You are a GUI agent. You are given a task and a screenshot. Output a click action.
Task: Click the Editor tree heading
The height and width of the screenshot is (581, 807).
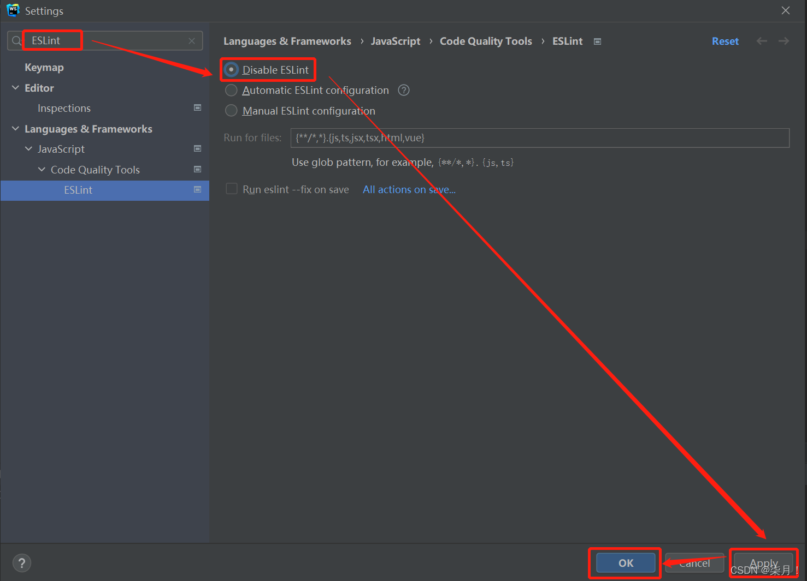[39, 88]
